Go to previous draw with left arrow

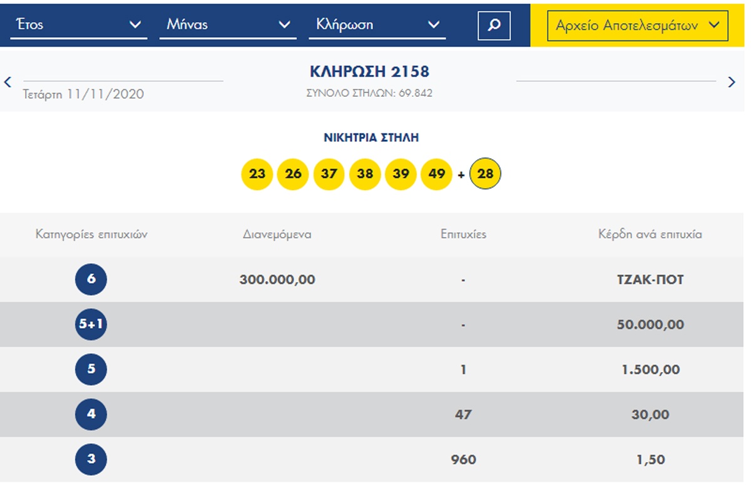click(x=8, y=82)
